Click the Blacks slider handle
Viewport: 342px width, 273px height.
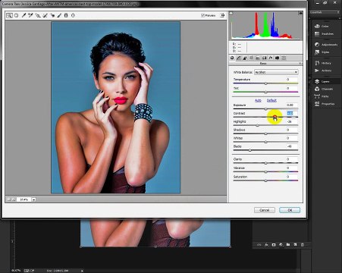(x=250, y=150)
